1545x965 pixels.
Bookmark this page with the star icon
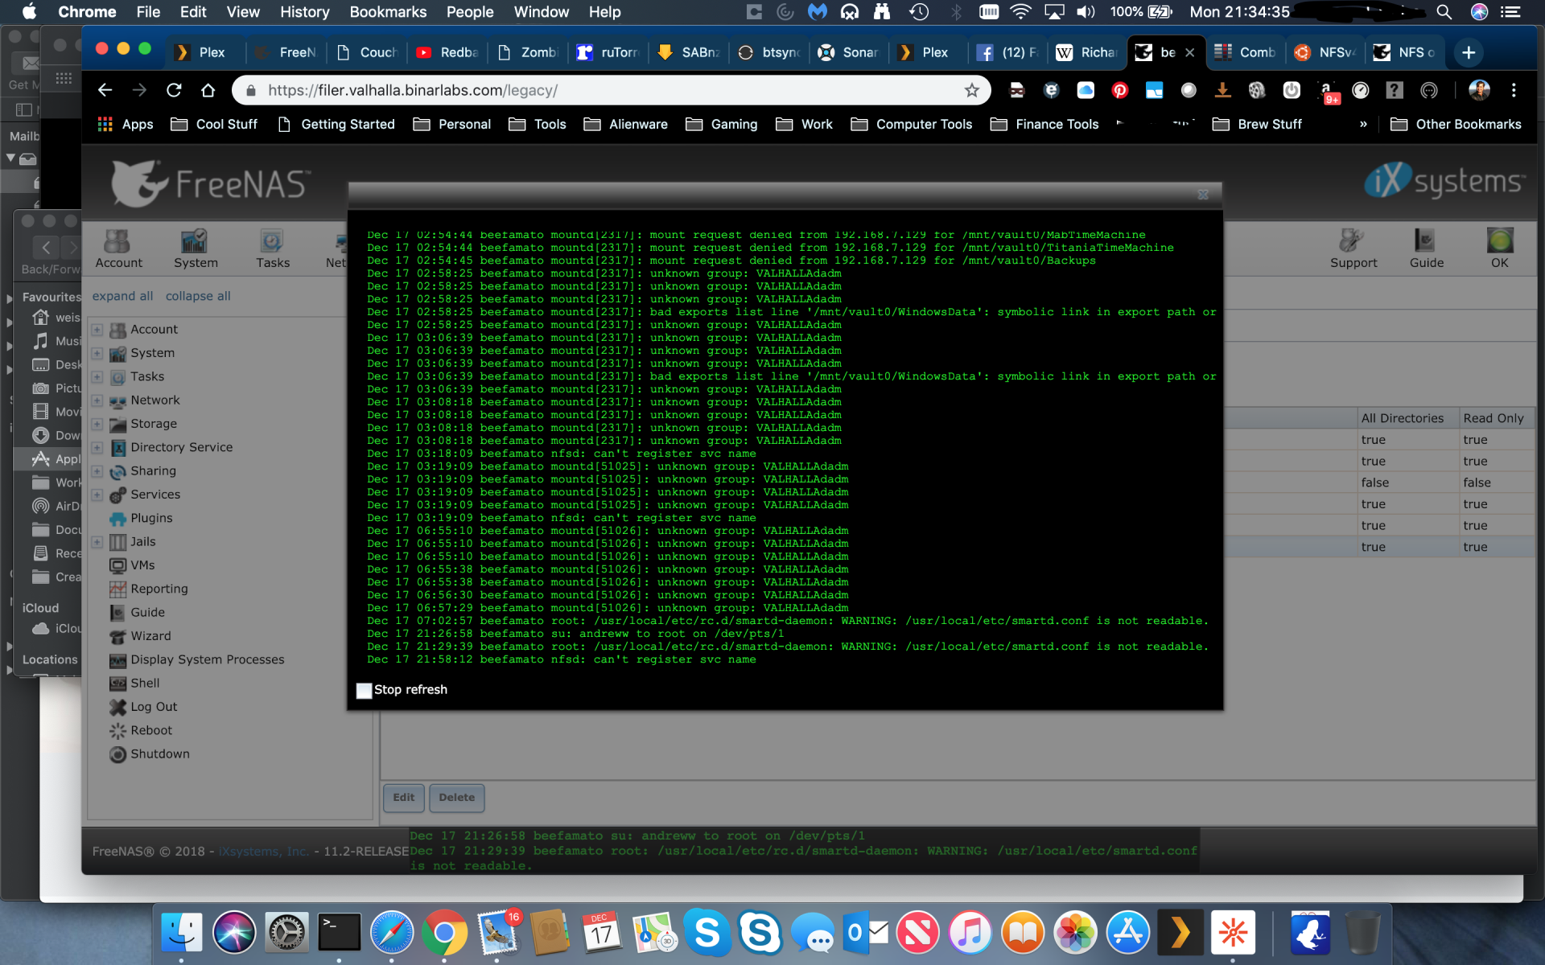(x=972, y=91)
